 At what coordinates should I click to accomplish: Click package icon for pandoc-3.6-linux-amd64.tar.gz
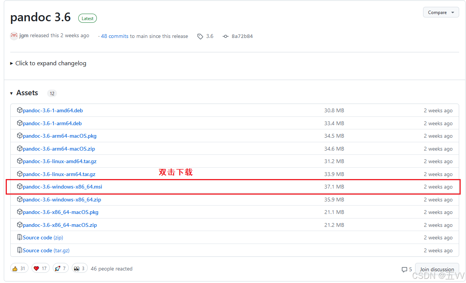pyautogui.click(x=20, y=161)
